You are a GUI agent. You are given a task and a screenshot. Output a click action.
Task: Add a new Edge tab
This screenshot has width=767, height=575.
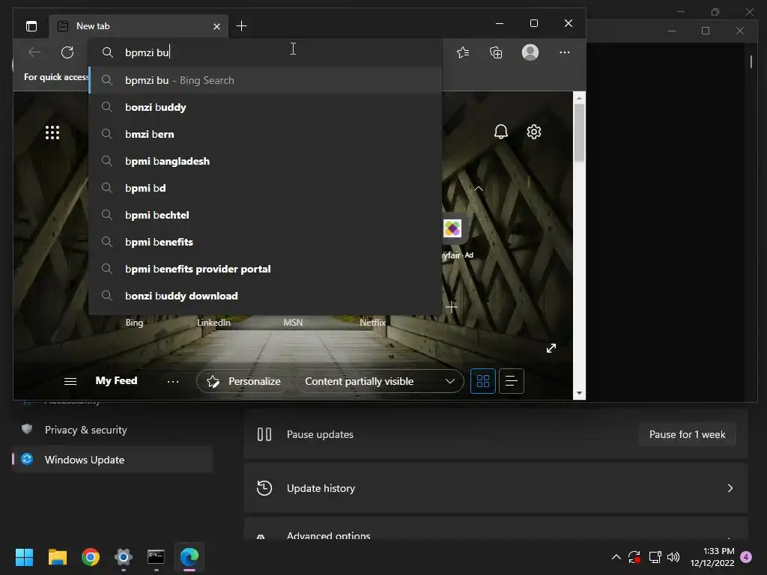tap(241, 26)
